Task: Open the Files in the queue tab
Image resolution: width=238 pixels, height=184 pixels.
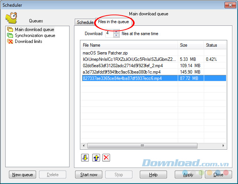Action: point(113,22)
